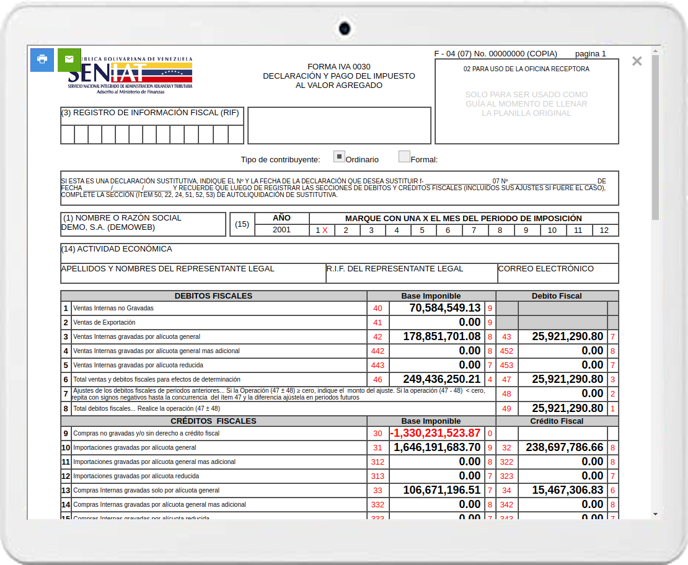Click negative value -1,330,231,523.87
688x565 pixels.
pos(436,433)
